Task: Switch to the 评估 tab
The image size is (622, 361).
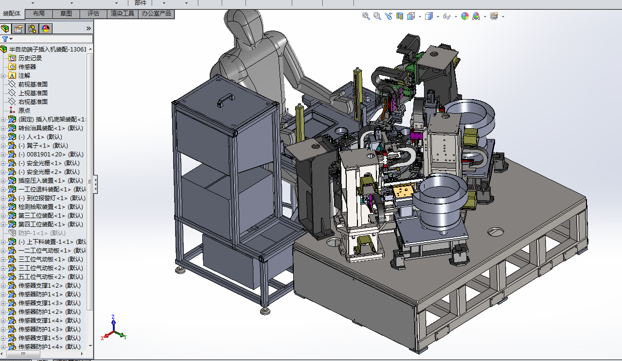Action: pos(93,14)
